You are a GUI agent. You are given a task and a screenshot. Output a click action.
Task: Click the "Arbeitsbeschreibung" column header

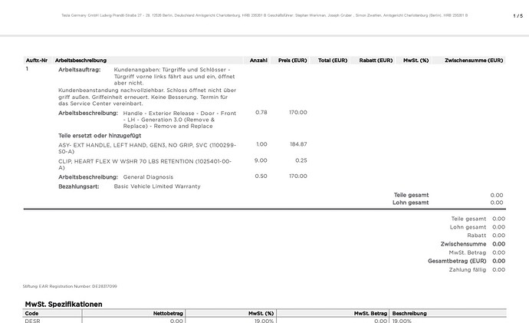(x=80, y=61)
